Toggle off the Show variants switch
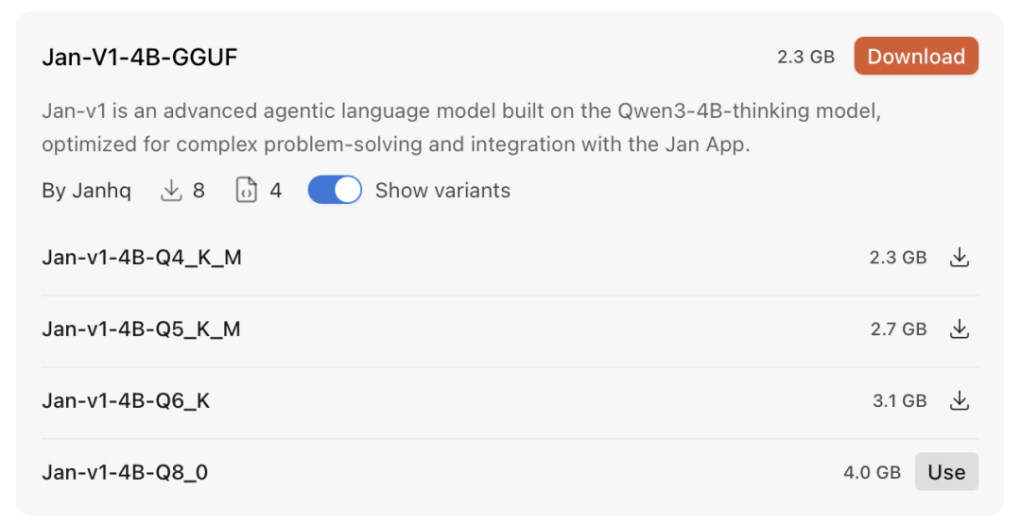Viewport: 1021px width, 524px height. coord(335,191)
